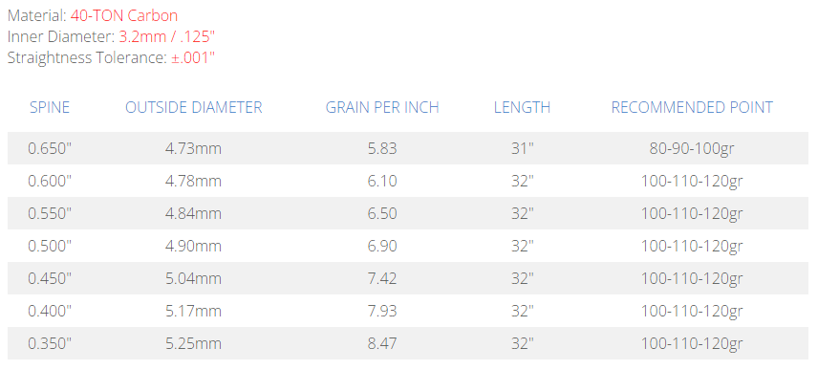Image resolution: width=818 pixels, height=370 pixels.
Task: Select the 0.600" spine cell
Action: point(50,181)
